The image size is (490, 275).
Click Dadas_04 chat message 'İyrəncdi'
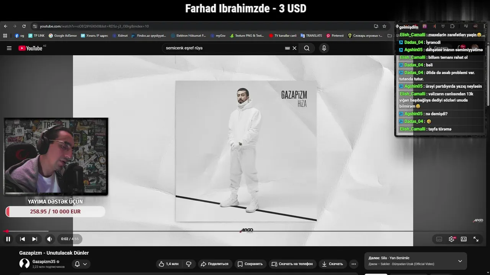point(441,42)
